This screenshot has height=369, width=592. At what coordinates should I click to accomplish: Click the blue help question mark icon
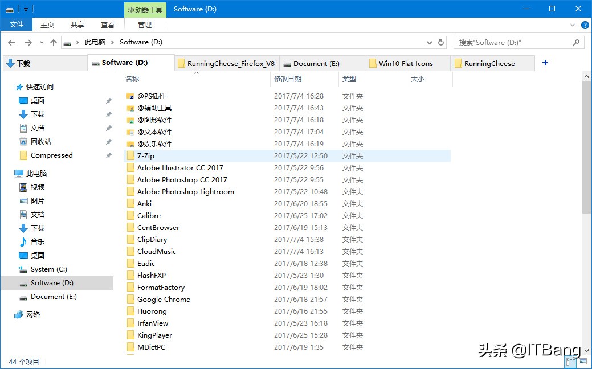(x=586, y=24)
